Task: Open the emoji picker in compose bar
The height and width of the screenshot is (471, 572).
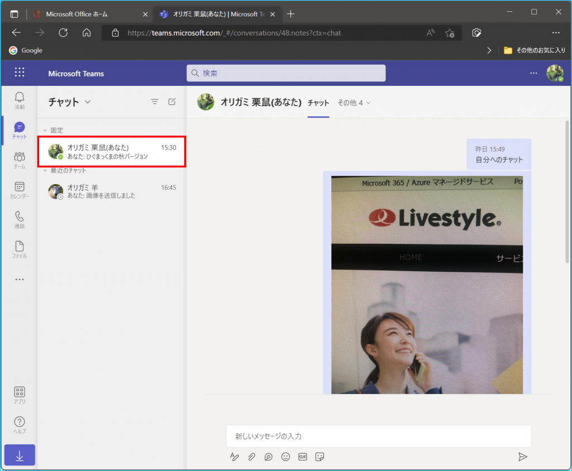Action: pyautogui.click(x=285, y=457)
